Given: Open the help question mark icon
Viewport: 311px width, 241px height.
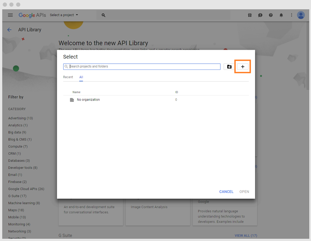Looking at the screenshot, I should (271, 15).
